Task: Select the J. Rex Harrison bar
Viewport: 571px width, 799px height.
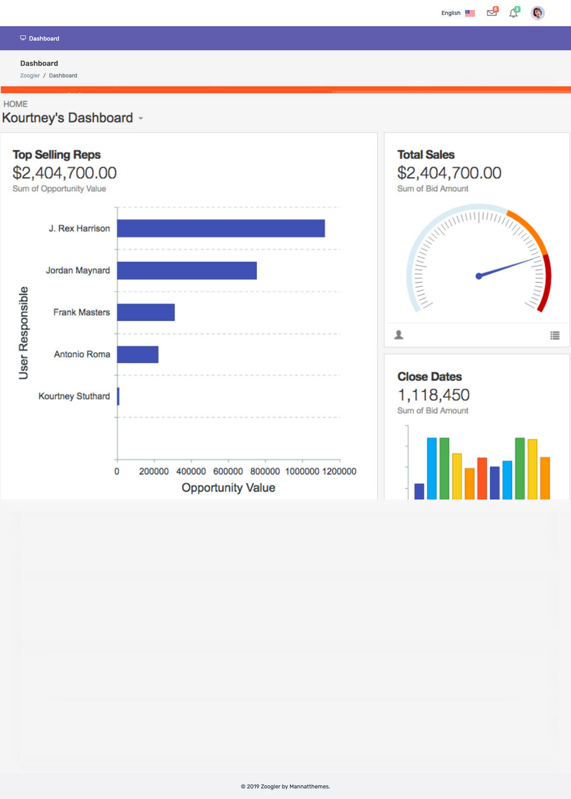Action: pyautogui.click(x=221, y=228)
